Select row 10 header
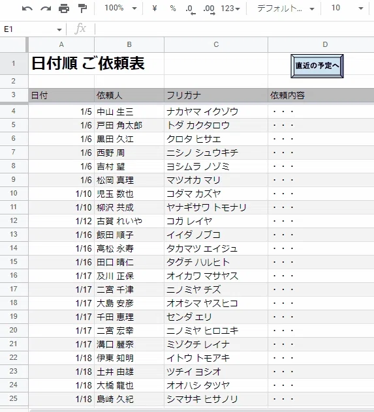Viewport: 374px width, 412px height. (x=14, y=194)
